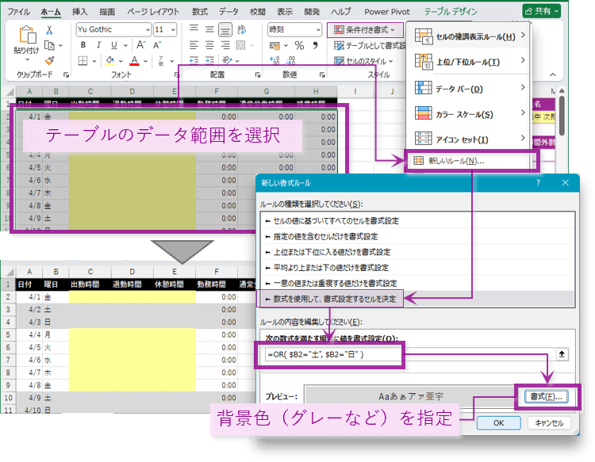Apply percent style number format

click(x=299, y=46)
